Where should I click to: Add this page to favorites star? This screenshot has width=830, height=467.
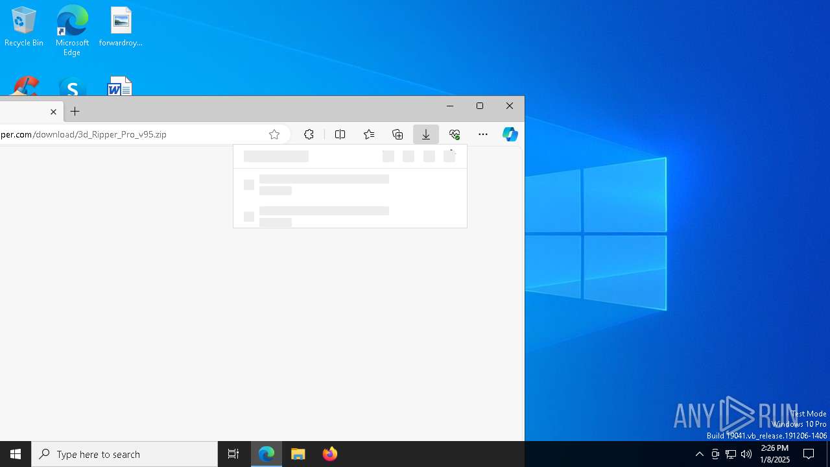point(274,134)
